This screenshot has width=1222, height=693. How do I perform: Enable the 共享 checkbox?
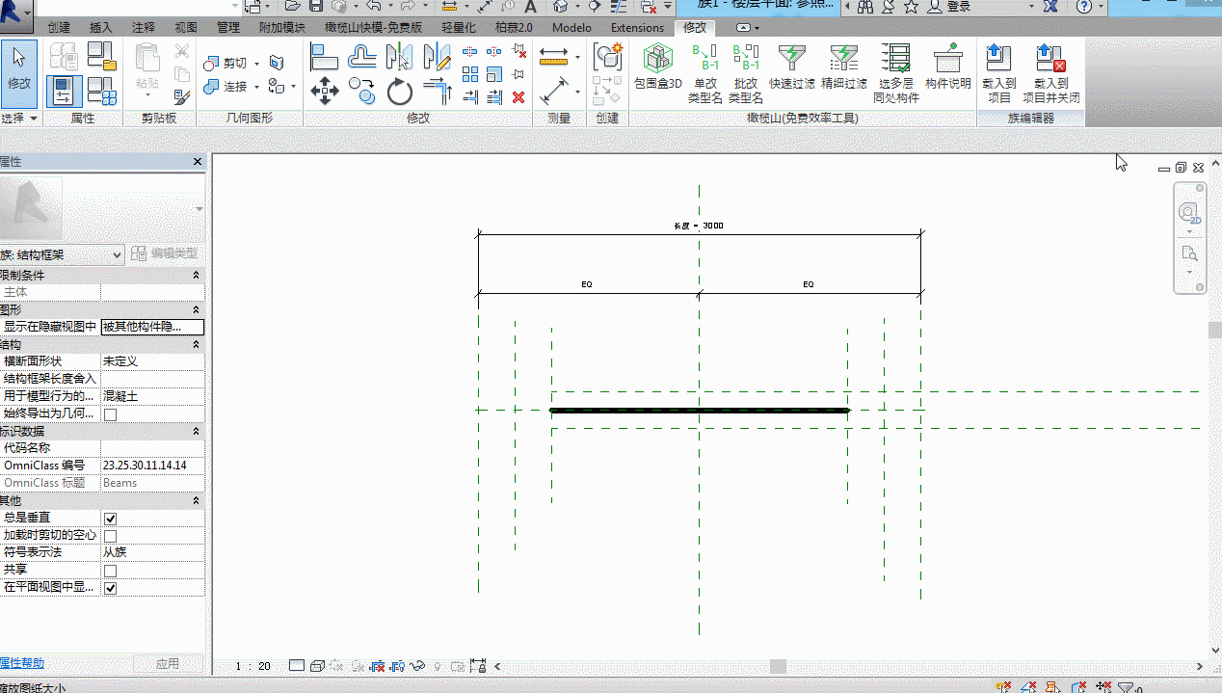pos(110,571)
